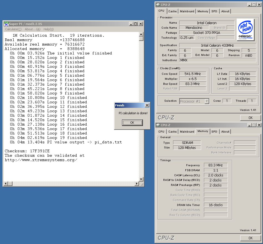Click the Loop 19 finished line
This screenshot has width=263, height=244.
49,138
